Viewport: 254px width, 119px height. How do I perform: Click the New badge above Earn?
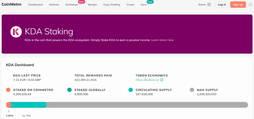150,2
